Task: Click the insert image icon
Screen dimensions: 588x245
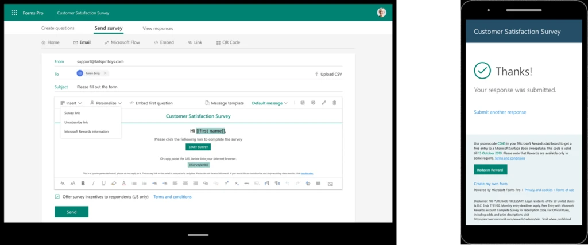Action: point(330,184)
